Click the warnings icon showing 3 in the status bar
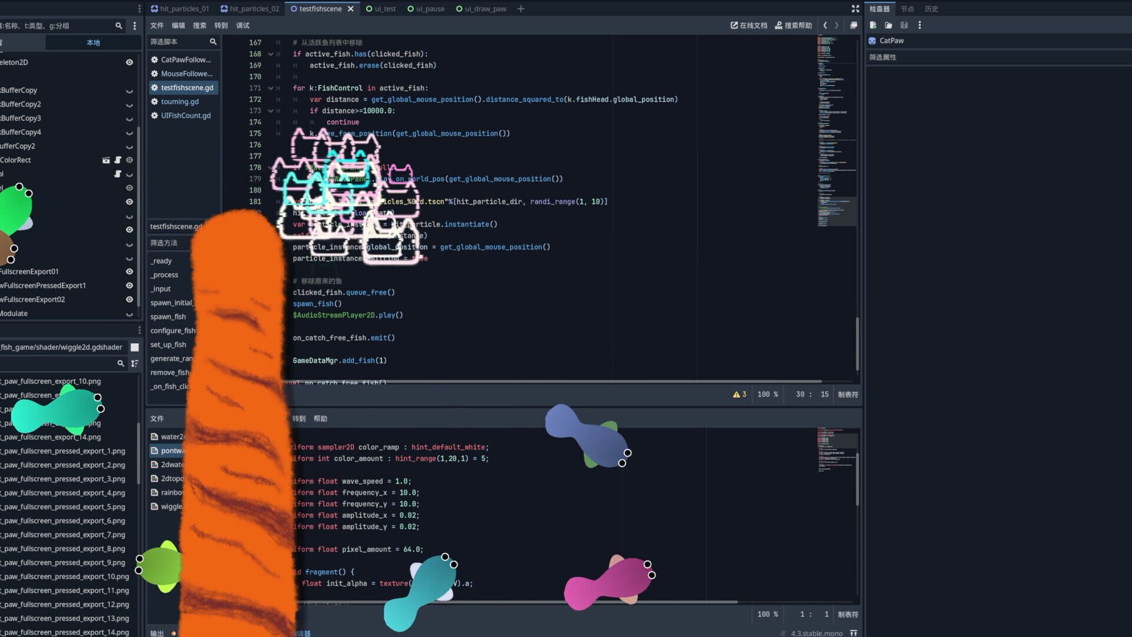 [739, 394]
